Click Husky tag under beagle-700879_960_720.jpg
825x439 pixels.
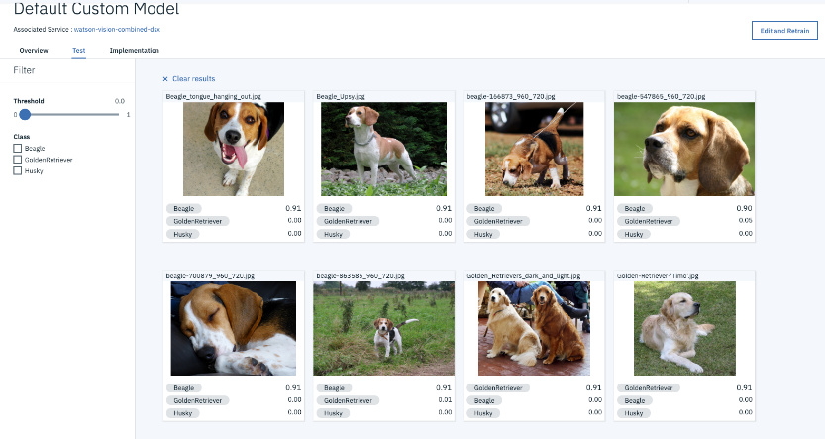[x=182, y=413]
